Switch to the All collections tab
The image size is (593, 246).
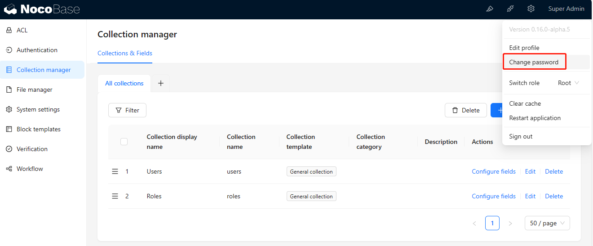(x=124, y=84)
